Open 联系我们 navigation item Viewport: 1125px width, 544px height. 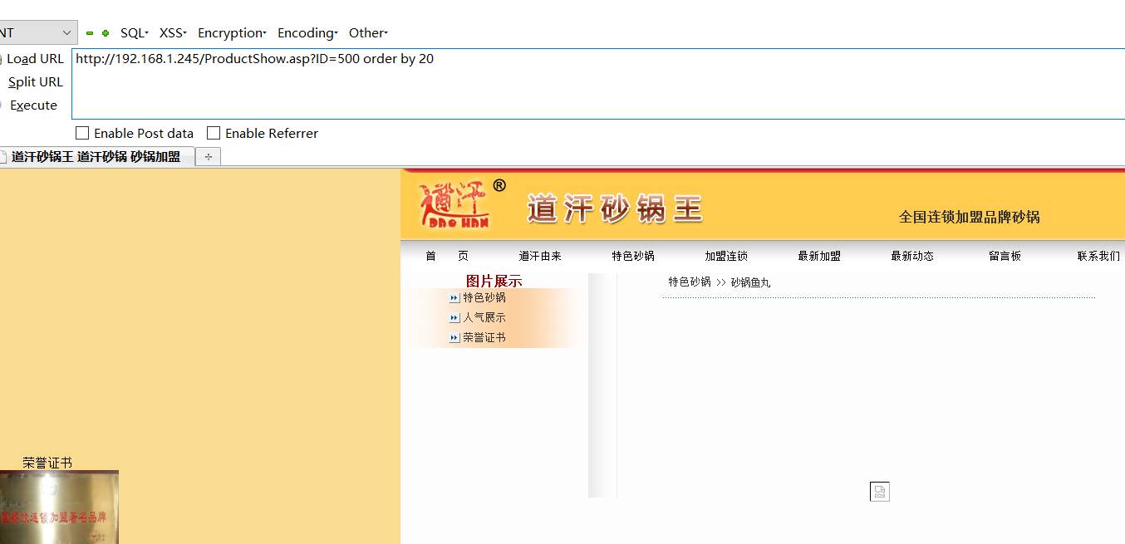[1098, 256]
